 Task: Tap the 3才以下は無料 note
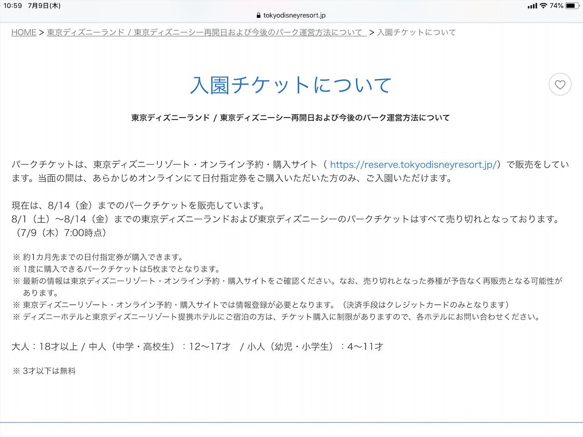(44, 371)
